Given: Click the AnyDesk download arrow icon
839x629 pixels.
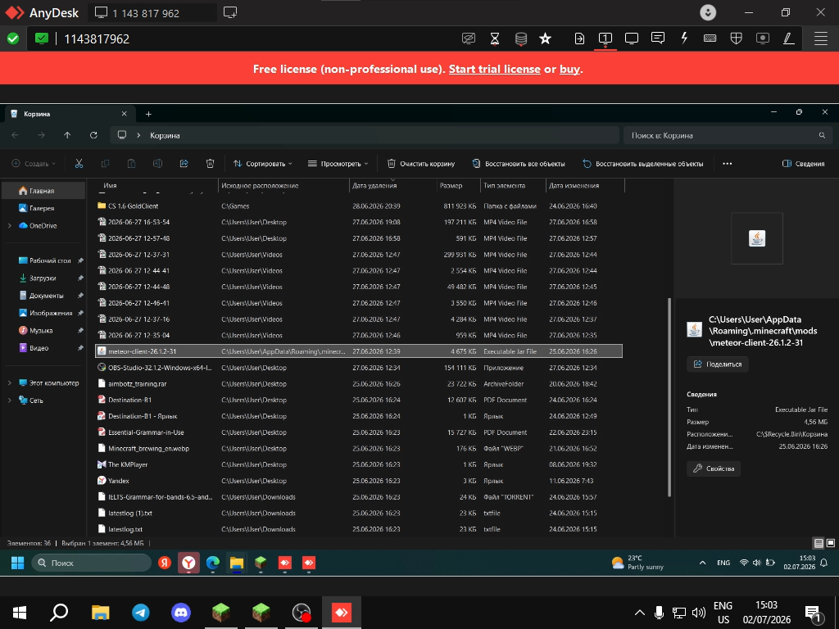Looking at the screenshot, I should (708, 13).
